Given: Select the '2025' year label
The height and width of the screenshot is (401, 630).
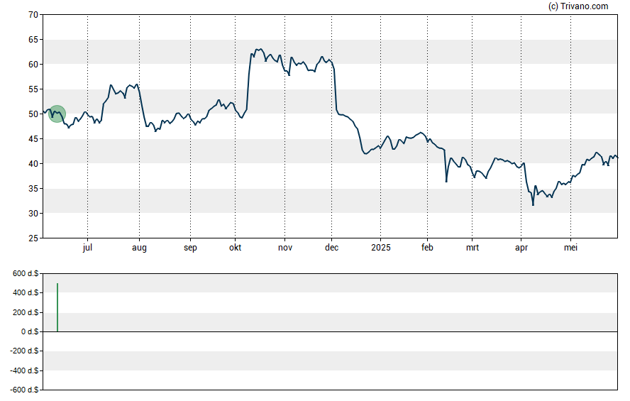Looking at the screenshot, I should (x=381, y=248).
